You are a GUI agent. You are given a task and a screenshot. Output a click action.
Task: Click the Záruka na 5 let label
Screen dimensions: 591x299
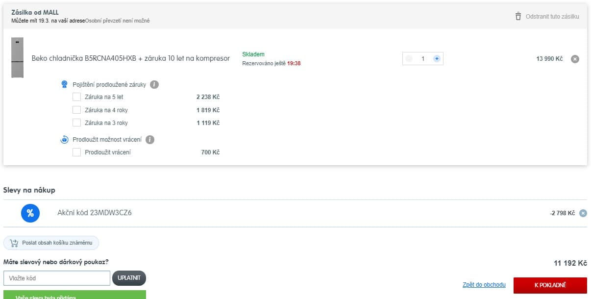(104, 97)
